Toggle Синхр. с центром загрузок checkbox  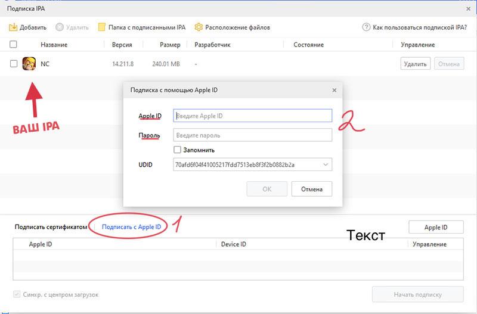pos(17,294)
